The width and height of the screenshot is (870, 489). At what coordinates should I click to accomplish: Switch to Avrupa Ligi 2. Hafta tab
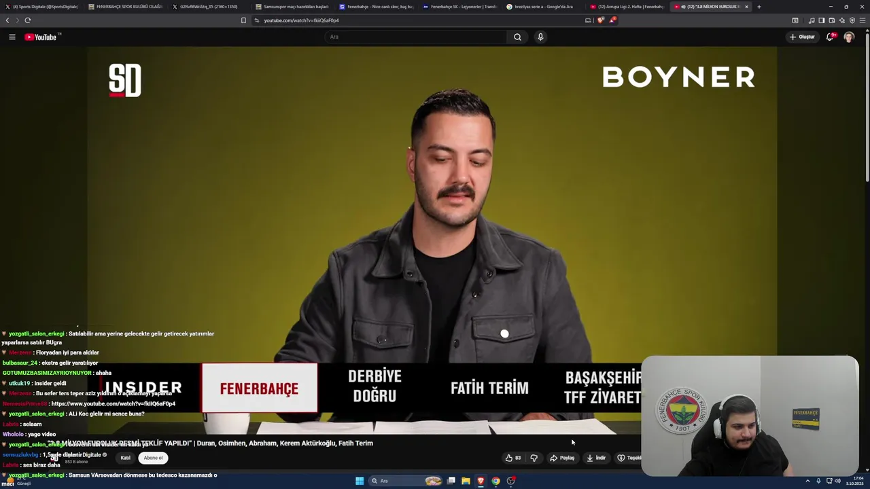627,7
